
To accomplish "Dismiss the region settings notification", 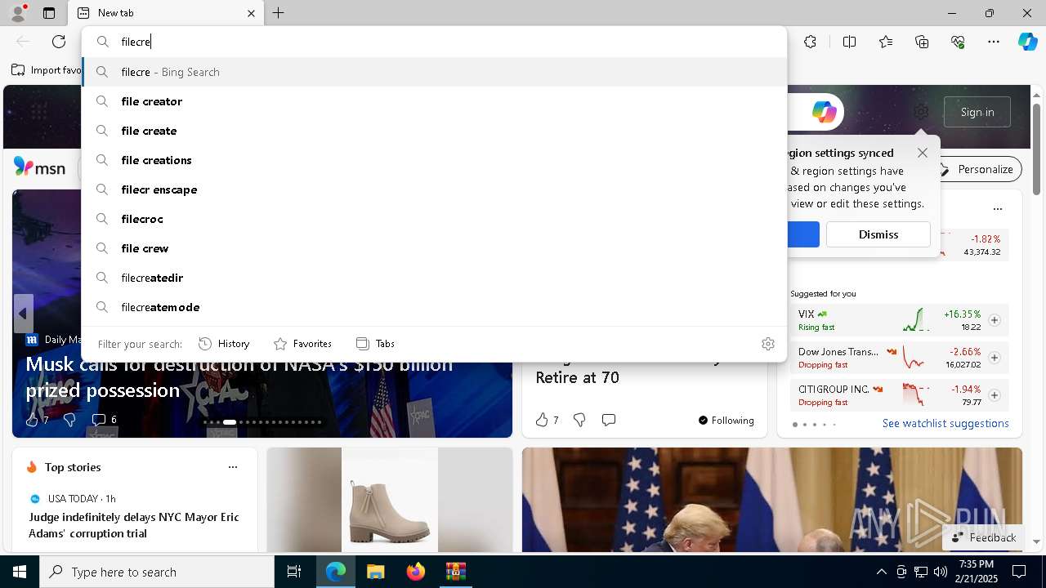I will pyautogui.click(x=878, y=234).
